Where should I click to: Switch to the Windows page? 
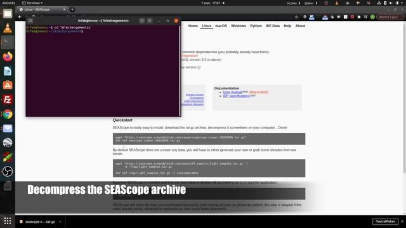pos(239,26)
